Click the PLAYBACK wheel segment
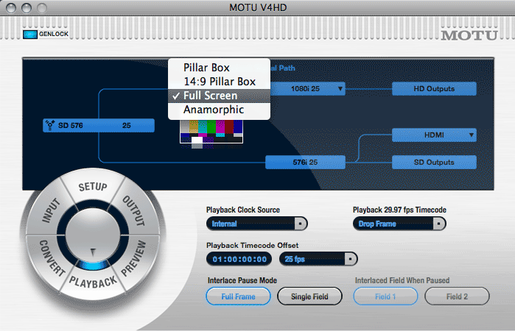Screen dimensions: 515x331 point(94,281)
